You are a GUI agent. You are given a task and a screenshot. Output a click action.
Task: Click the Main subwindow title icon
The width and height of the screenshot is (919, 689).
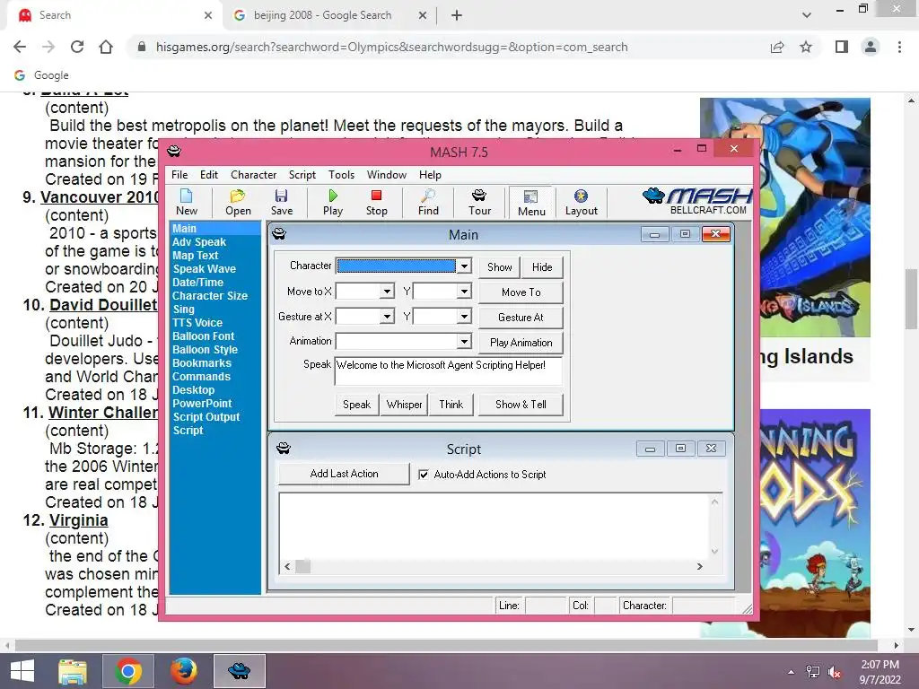pyautogui.click(x=279, y=234)
